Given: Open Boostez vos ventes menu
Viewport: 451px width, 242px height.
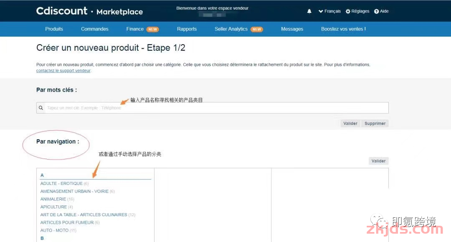Looking at the screenshot, I should [x=343, y=29].
